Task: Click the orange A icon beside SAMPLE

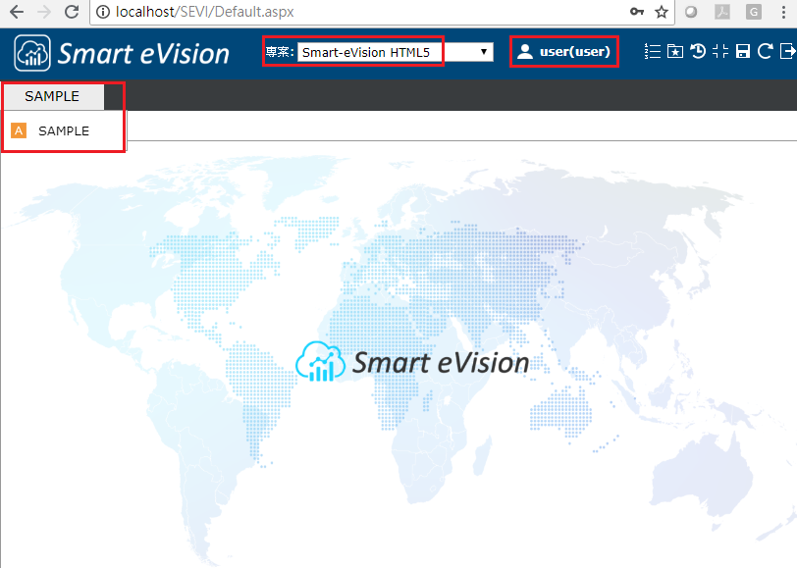Action: pos(18,129)
